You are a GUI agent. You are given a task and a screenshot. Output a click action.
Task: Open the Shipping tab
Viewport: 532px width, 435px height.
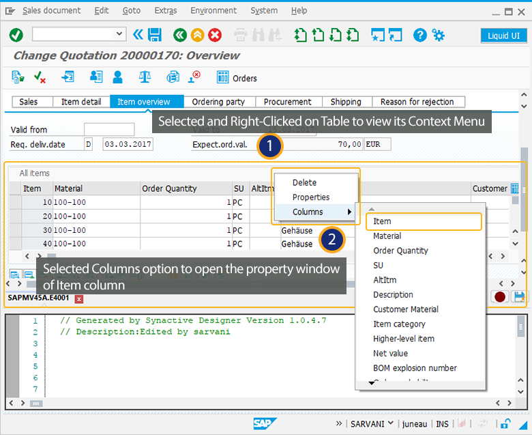tap(346, 102)
